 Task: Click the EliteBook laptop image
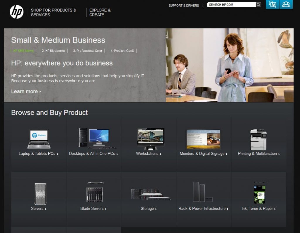pos(39,139)
